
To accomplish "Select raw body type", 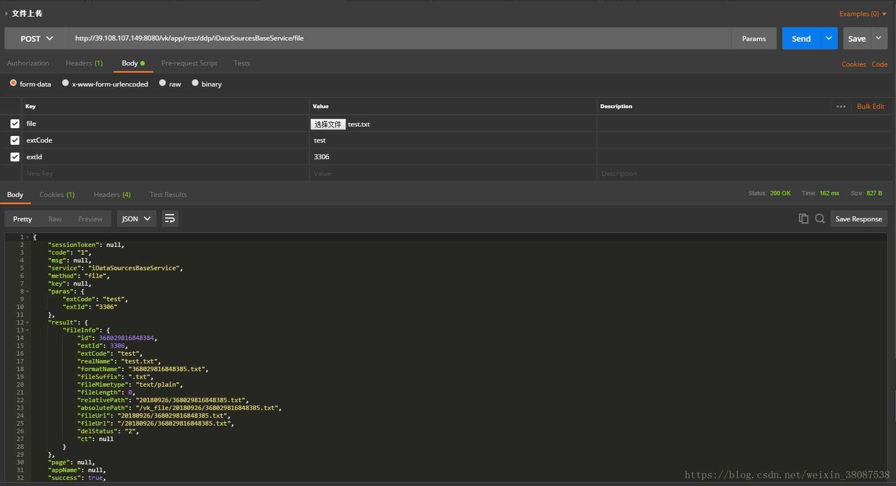I will (x=162, y=83).
